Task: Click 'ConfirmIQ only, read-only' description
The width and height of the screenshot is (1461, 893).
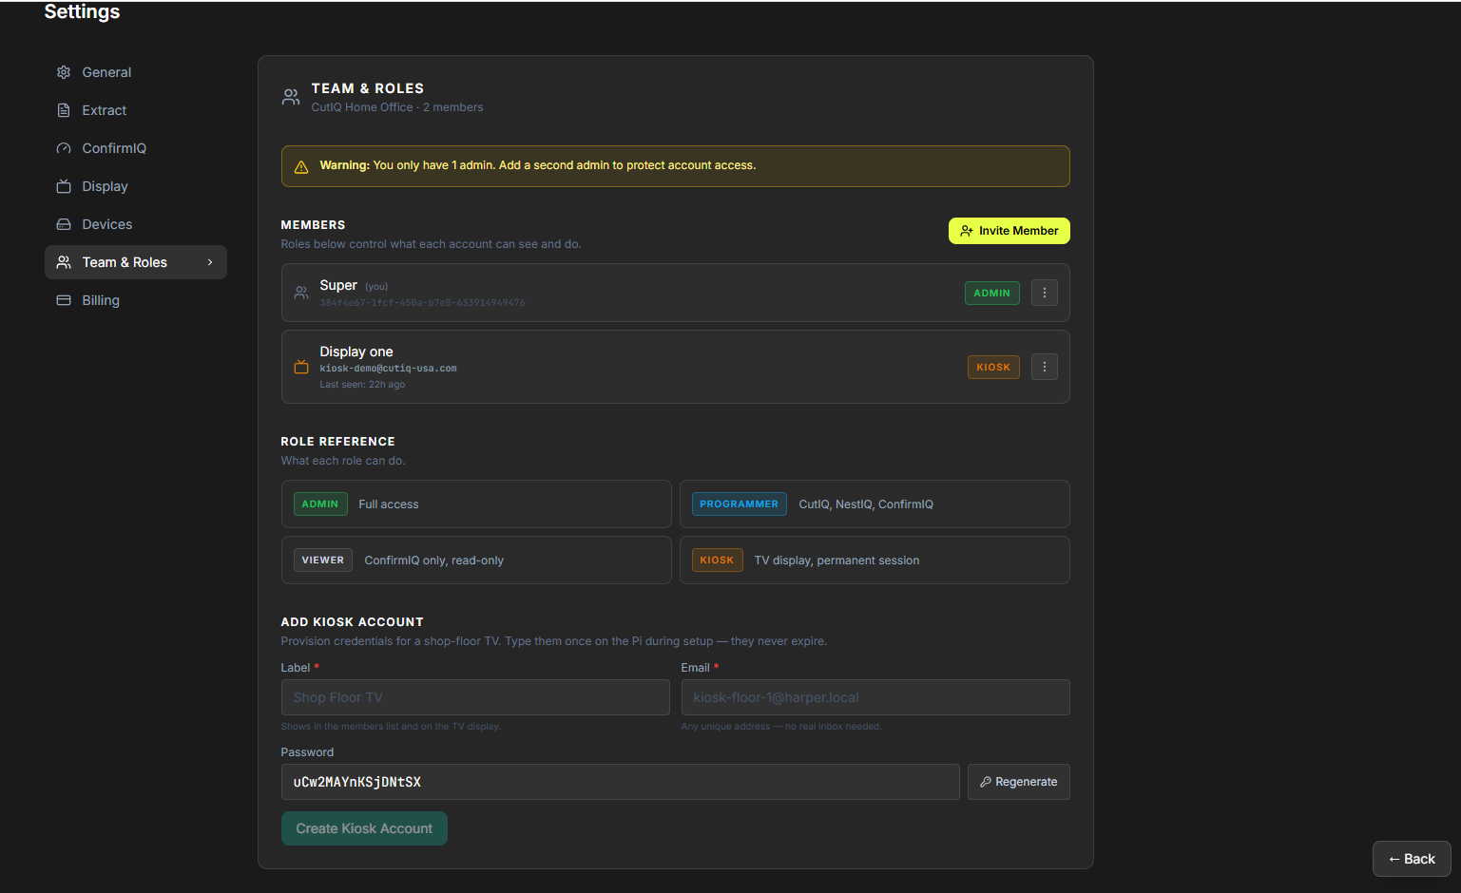Action: pyautogui.click(x=434, y=560)
